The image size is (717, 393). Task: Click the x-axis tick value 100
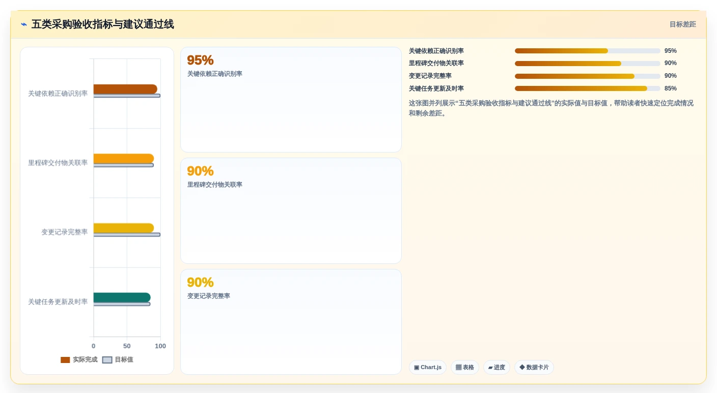tap(160, 346)
